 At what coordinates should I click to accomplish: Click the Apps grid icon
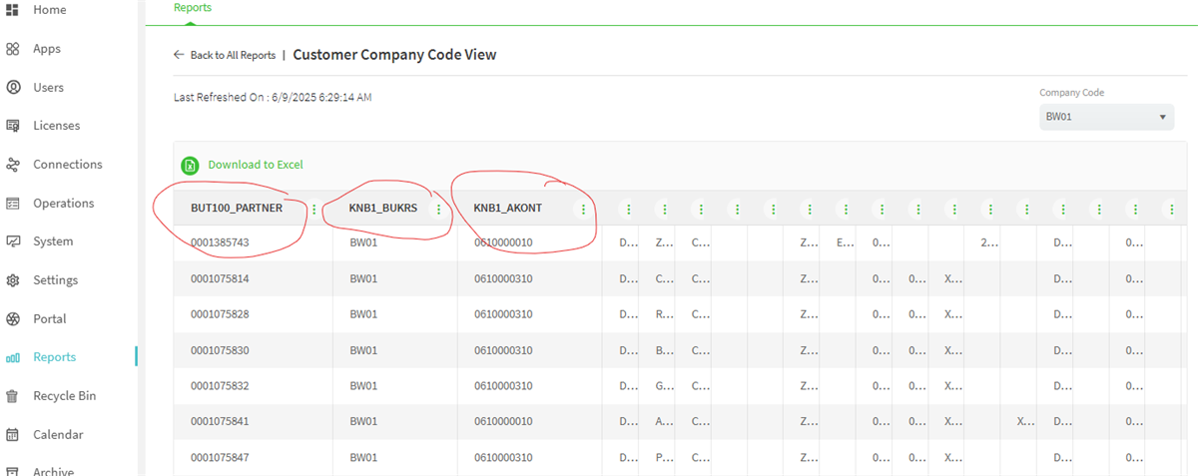13,49
